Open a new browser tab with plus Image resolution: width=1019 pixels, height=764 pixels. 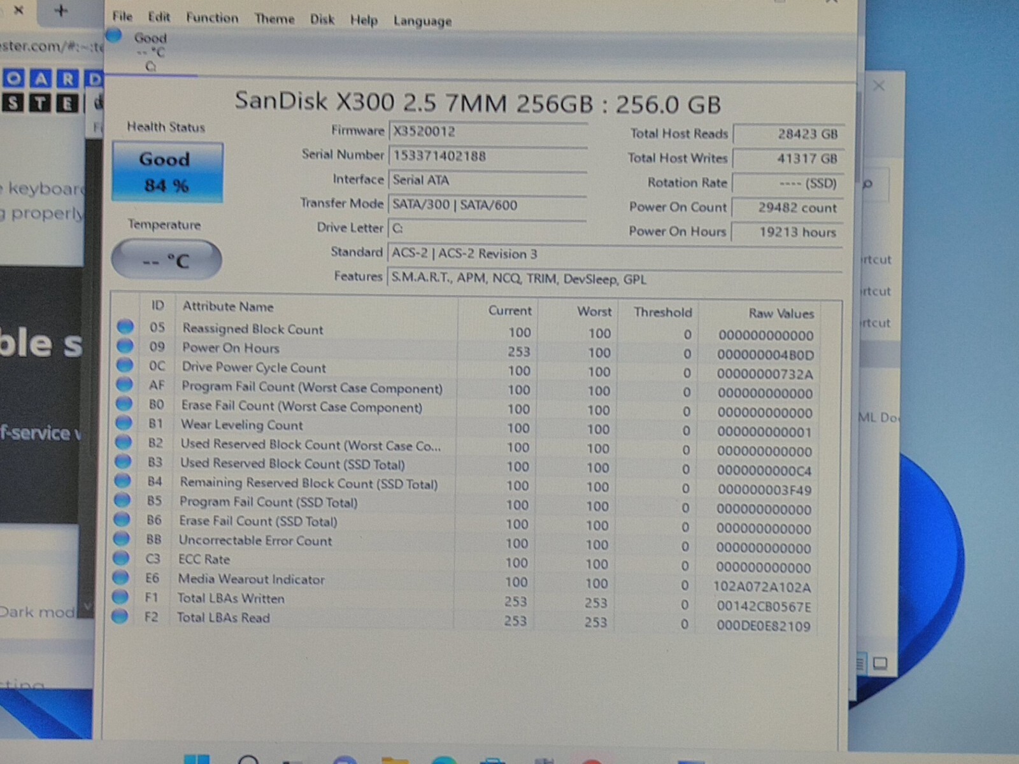(x=61, y=11)
